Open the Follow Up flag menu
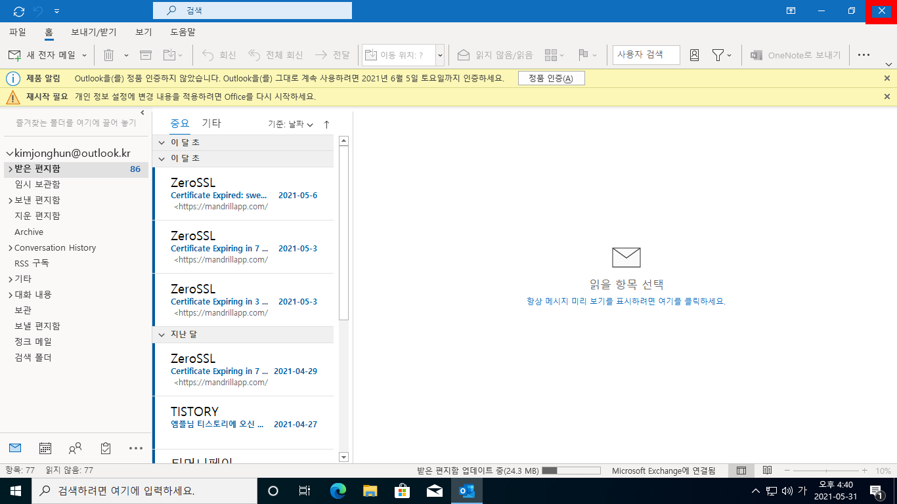Screen dimensions: 897x504 pos(587,55)
